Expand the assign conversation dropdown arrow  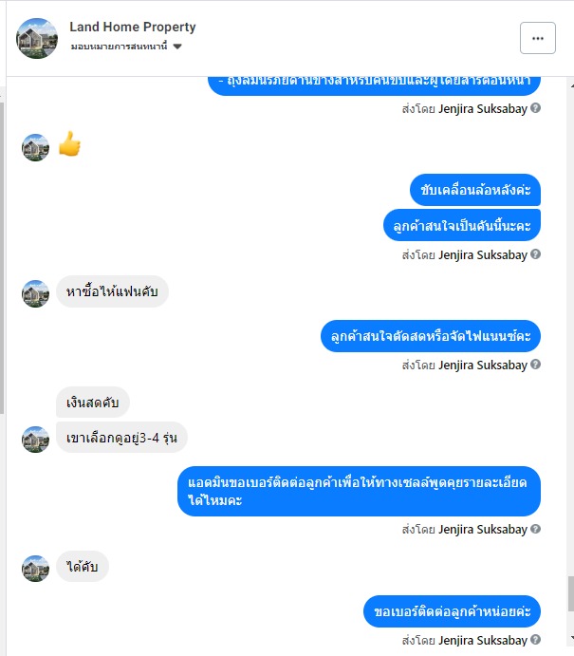click(x=177, y=47)
